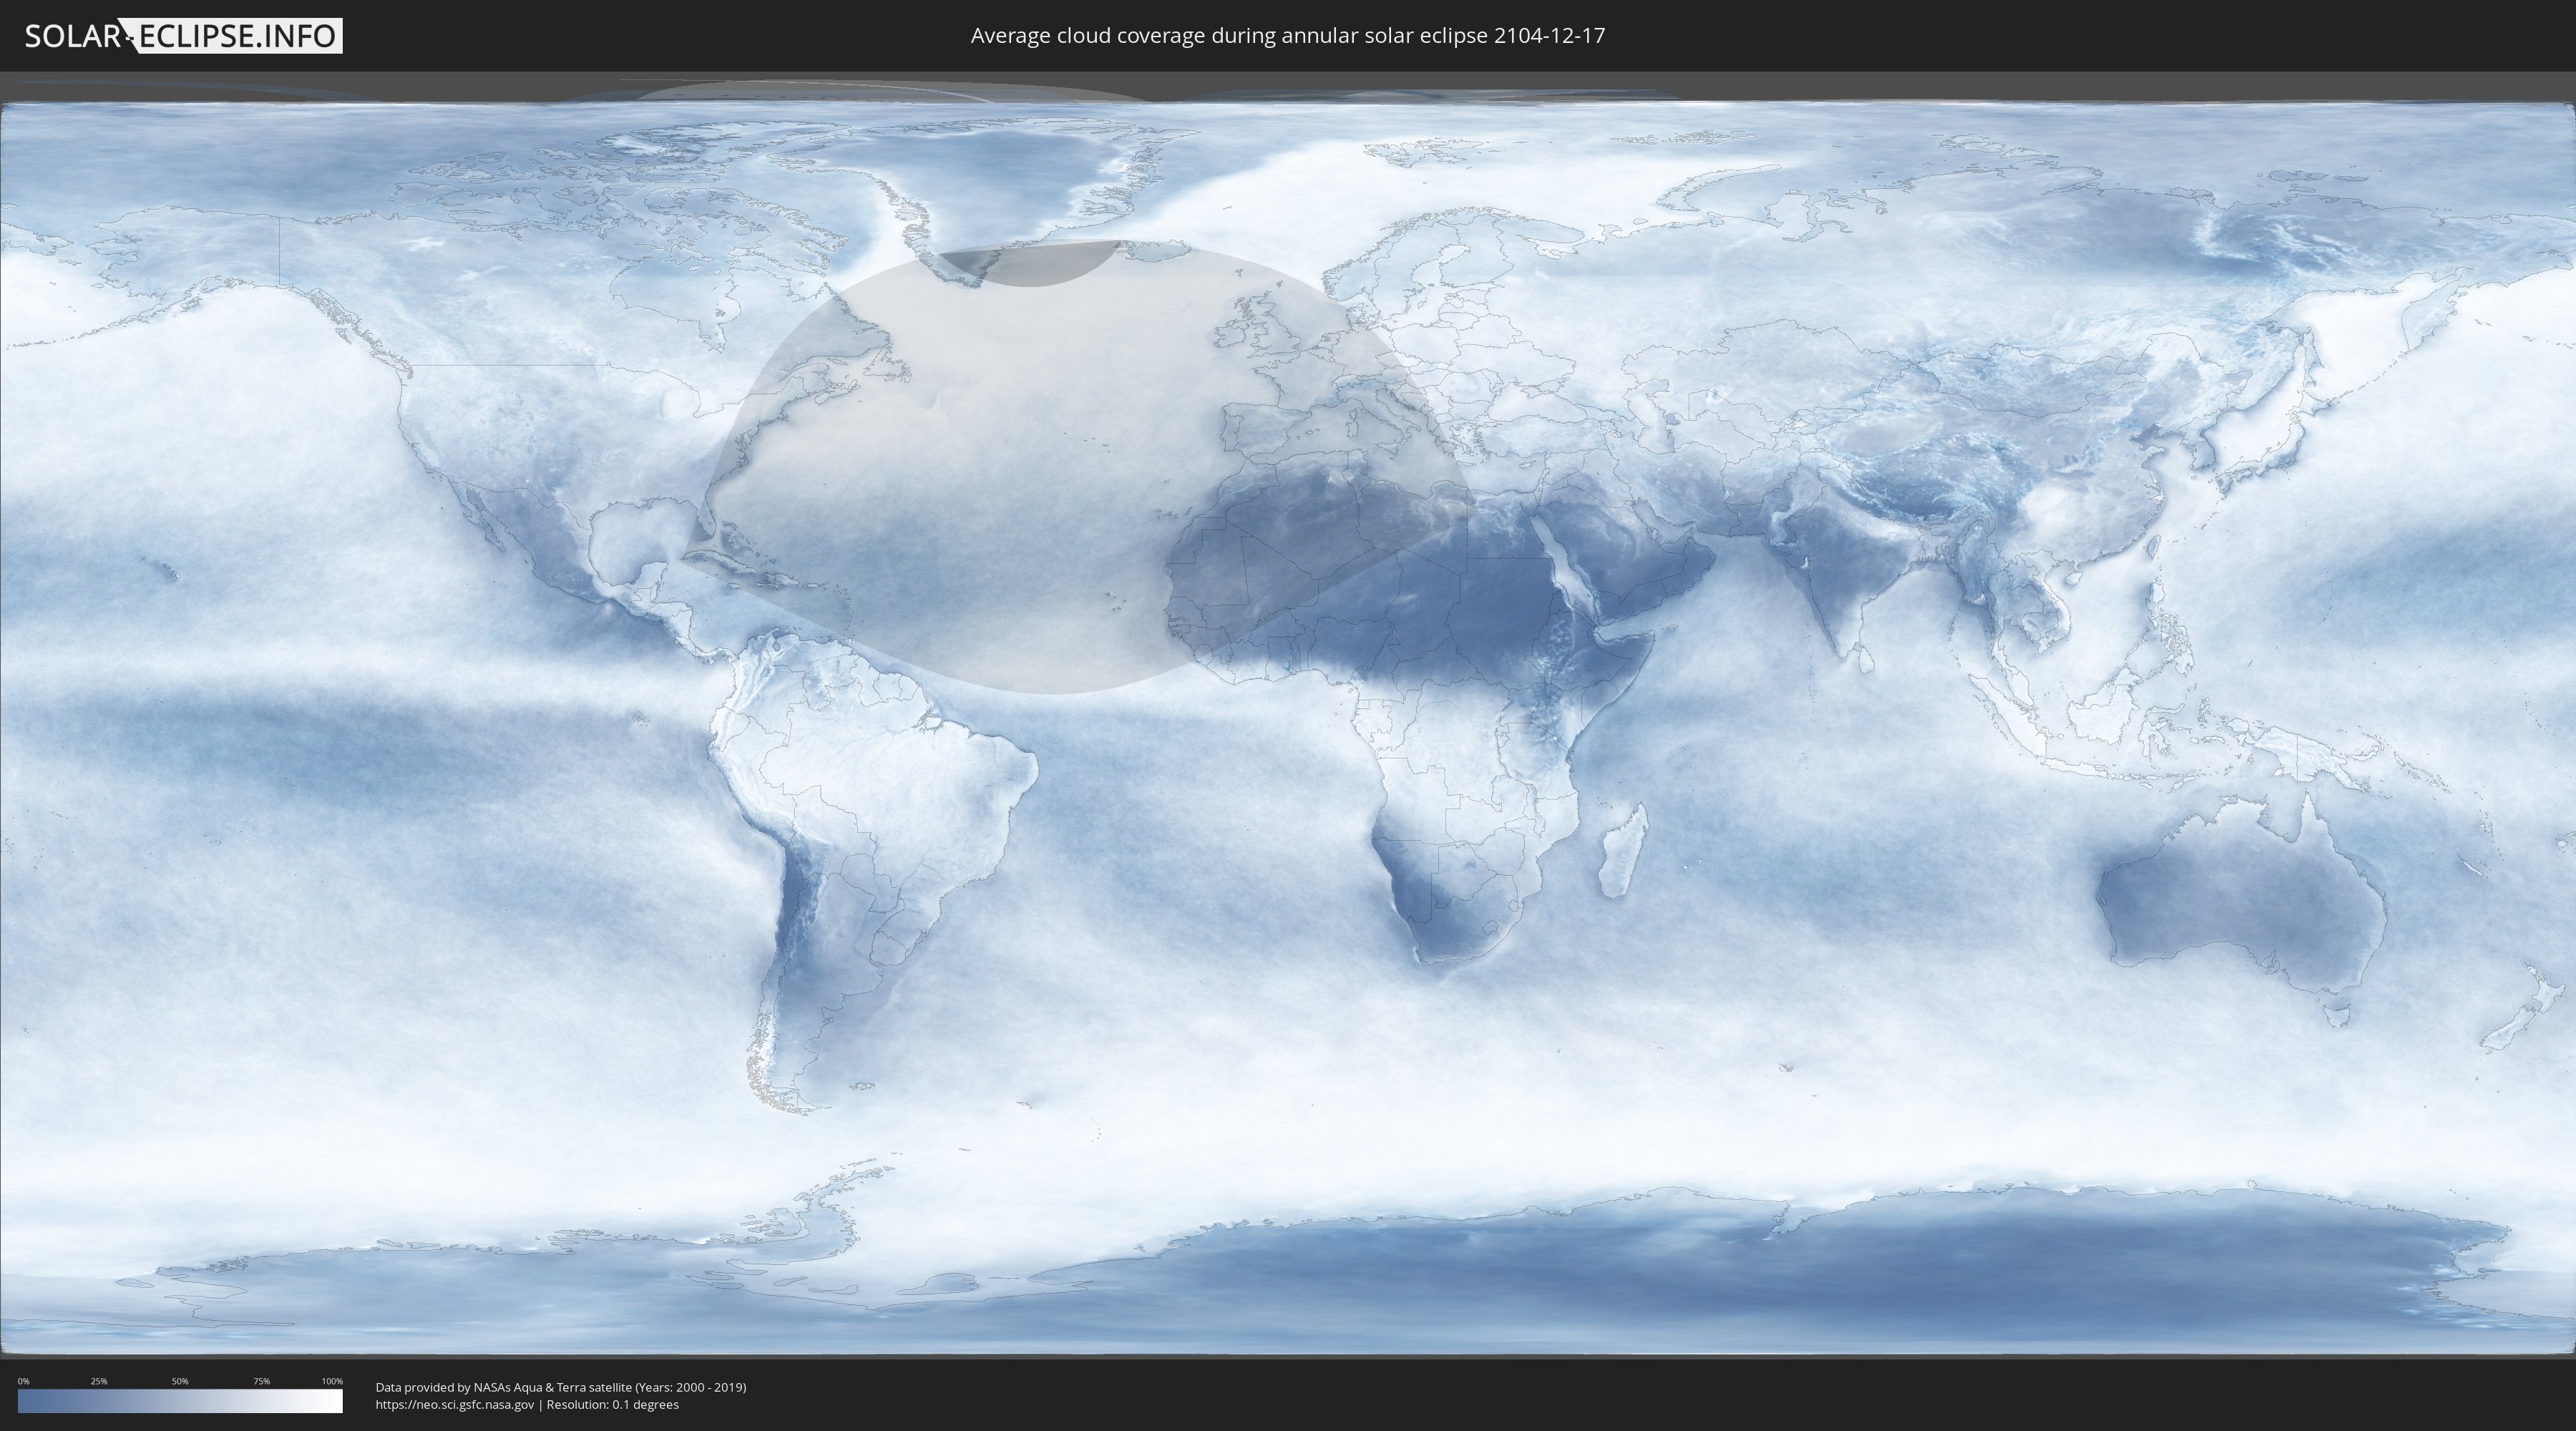2576x1431 pixels.
Task: Click the dark annular path near Greenland
Action: pos(1030,263)
